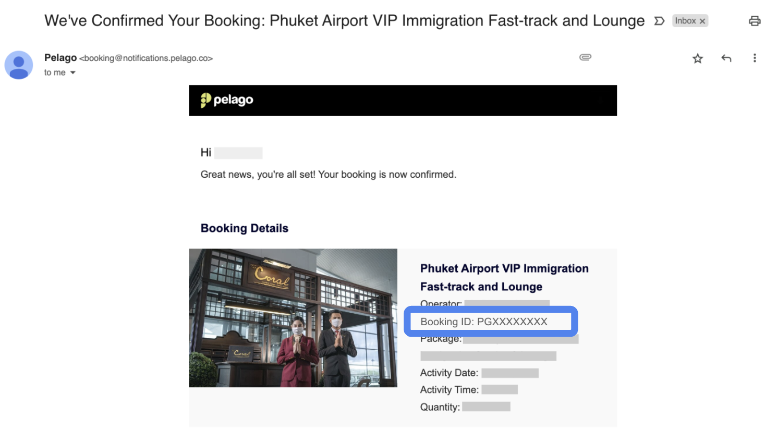Remove the Inbox label with its X

(702, 21)
